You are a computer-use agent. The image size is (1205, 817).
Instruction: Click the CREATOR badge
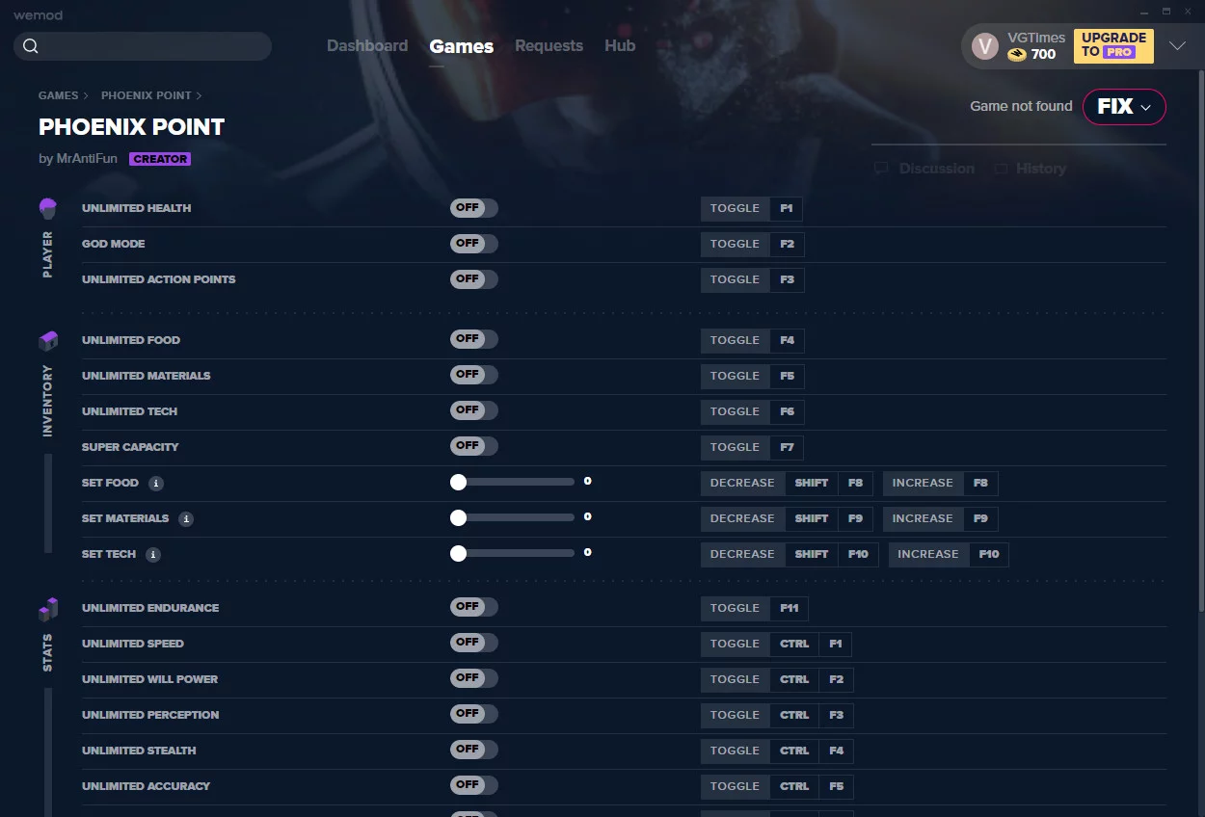[160, 159]
